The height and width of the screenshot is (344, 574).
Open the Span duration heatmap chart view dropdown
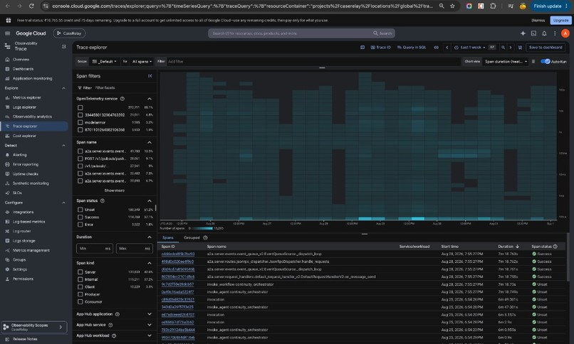tap(506, 61)
